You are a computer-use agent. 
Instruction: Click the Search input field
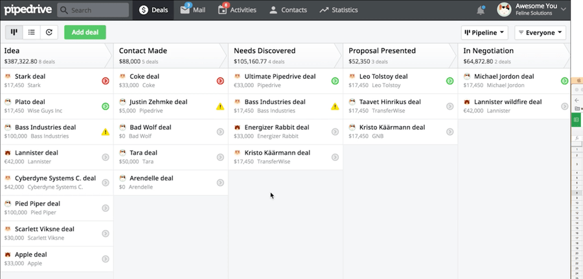93,10
